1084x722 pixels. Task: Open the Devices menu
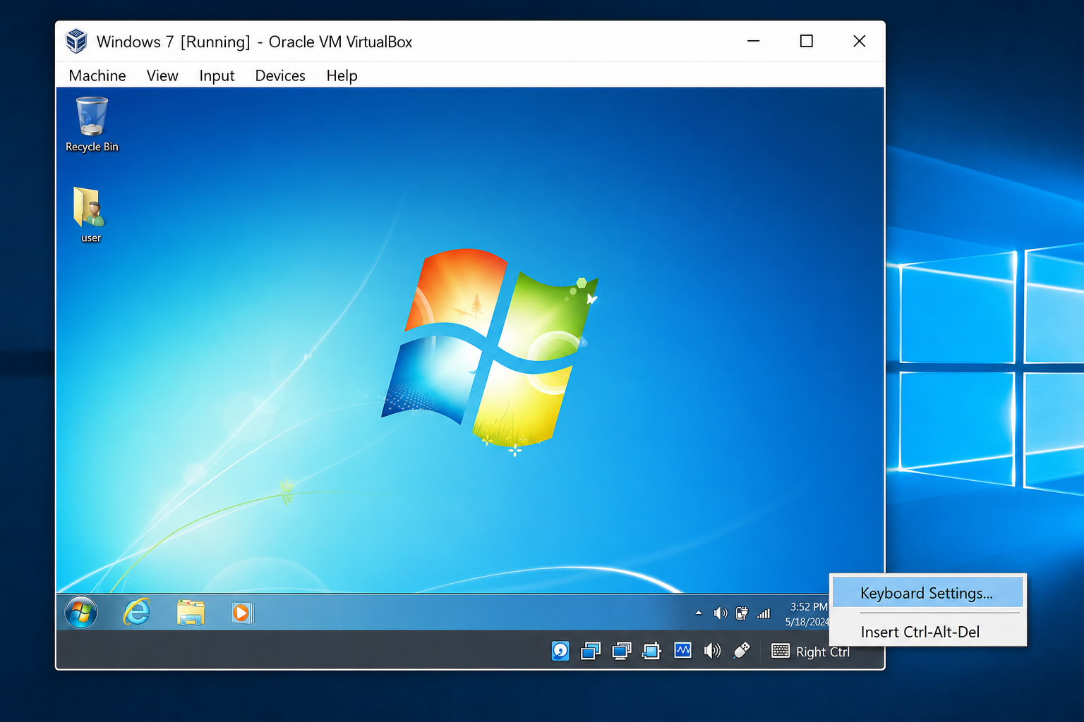click(x=280, y=75)
